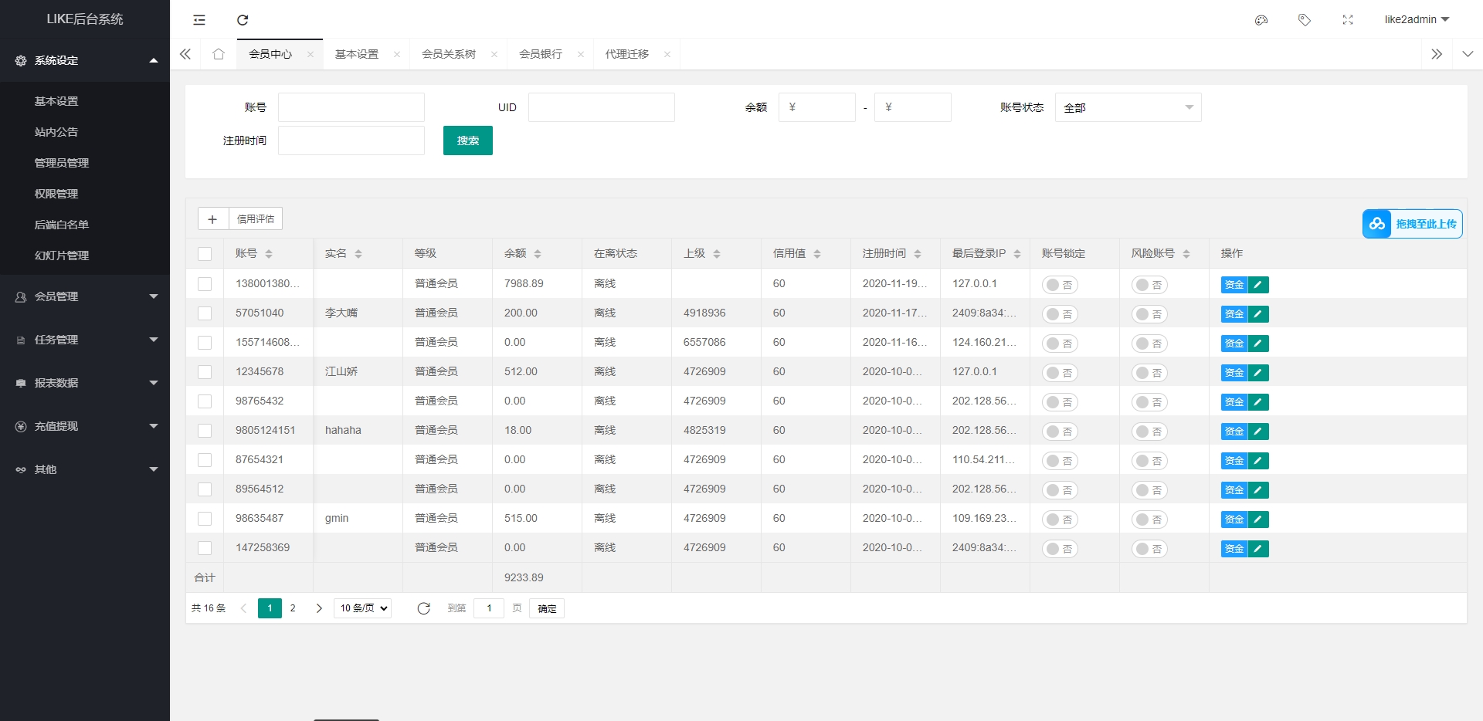Click the 拖拽至此上传 upload button
The width and height of the screenshot is (1483, 721).
[1413, 224]
